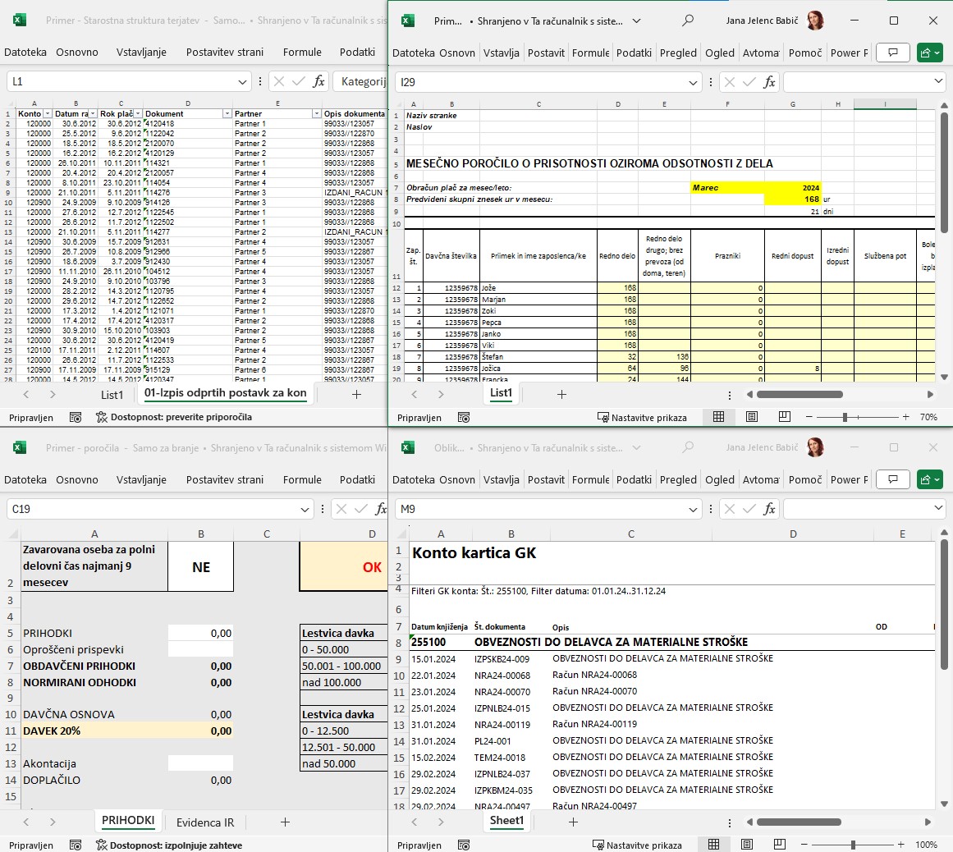This screenshot has height=852, width=953.
Task: Open the Dokument column filter dropdown
Action: point(227,113)
